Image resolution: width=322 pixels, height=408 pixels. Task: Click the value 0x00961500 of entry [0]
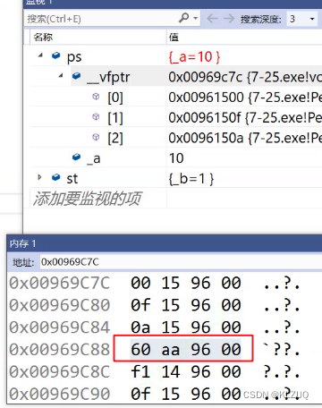coord(206,98)
